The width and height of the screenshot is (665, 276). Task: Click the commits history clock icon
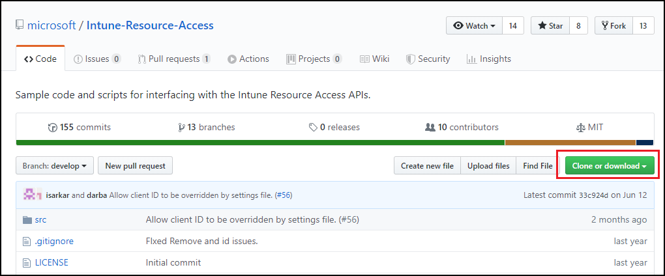click(53, 128)
